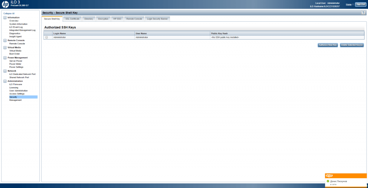Open the Remote Console security tab
The width and height of the screenshot is (368, 188).
pos(134,19)
